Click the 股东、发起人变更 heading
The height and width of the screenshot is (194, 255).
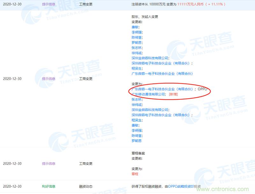click(145, 17)
